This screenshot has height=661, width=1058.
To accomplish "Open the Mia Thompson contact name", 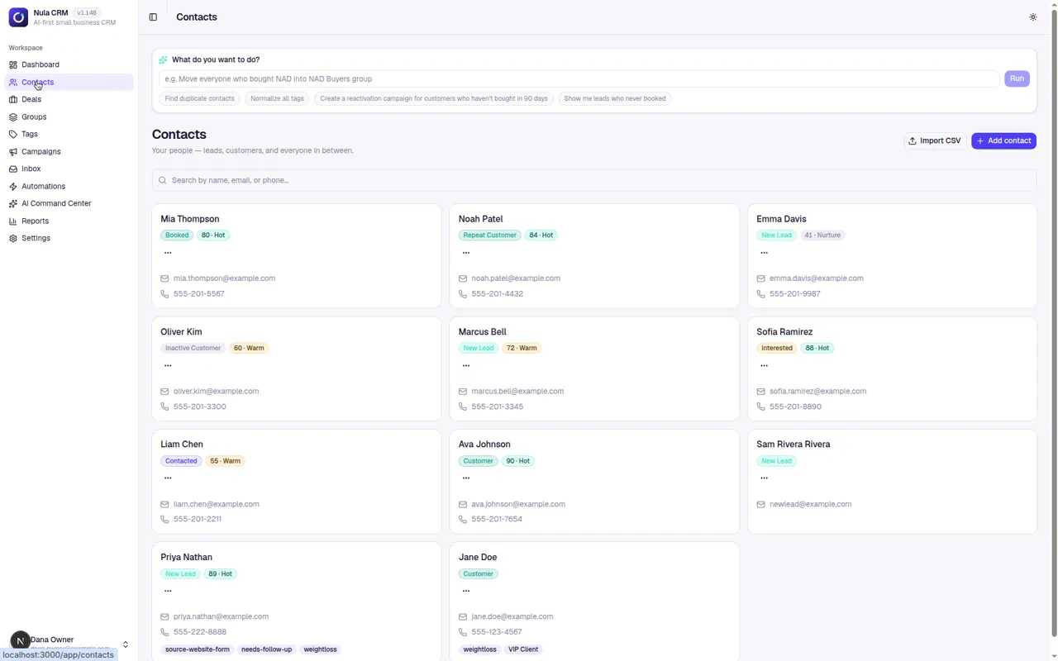I will 190,219.
